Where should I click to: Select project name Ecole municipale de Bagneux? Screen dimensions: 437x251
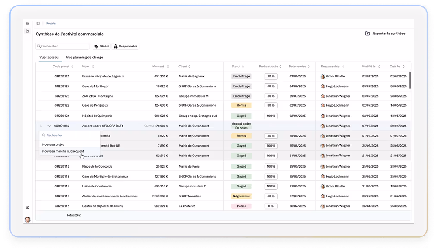coord(103,76)
